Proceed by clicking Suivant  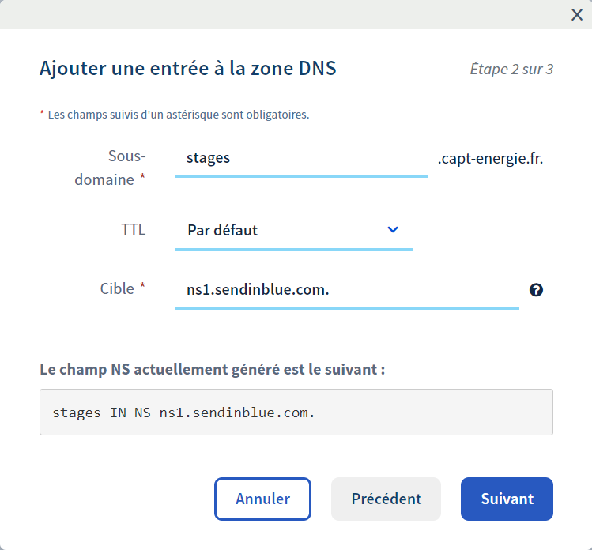[x=507, y=499]
